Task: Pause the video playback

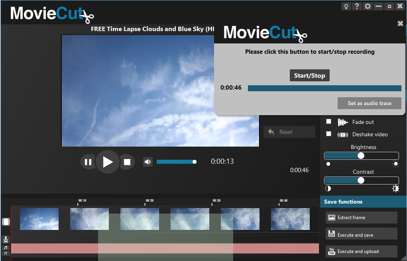Action: 88,162
